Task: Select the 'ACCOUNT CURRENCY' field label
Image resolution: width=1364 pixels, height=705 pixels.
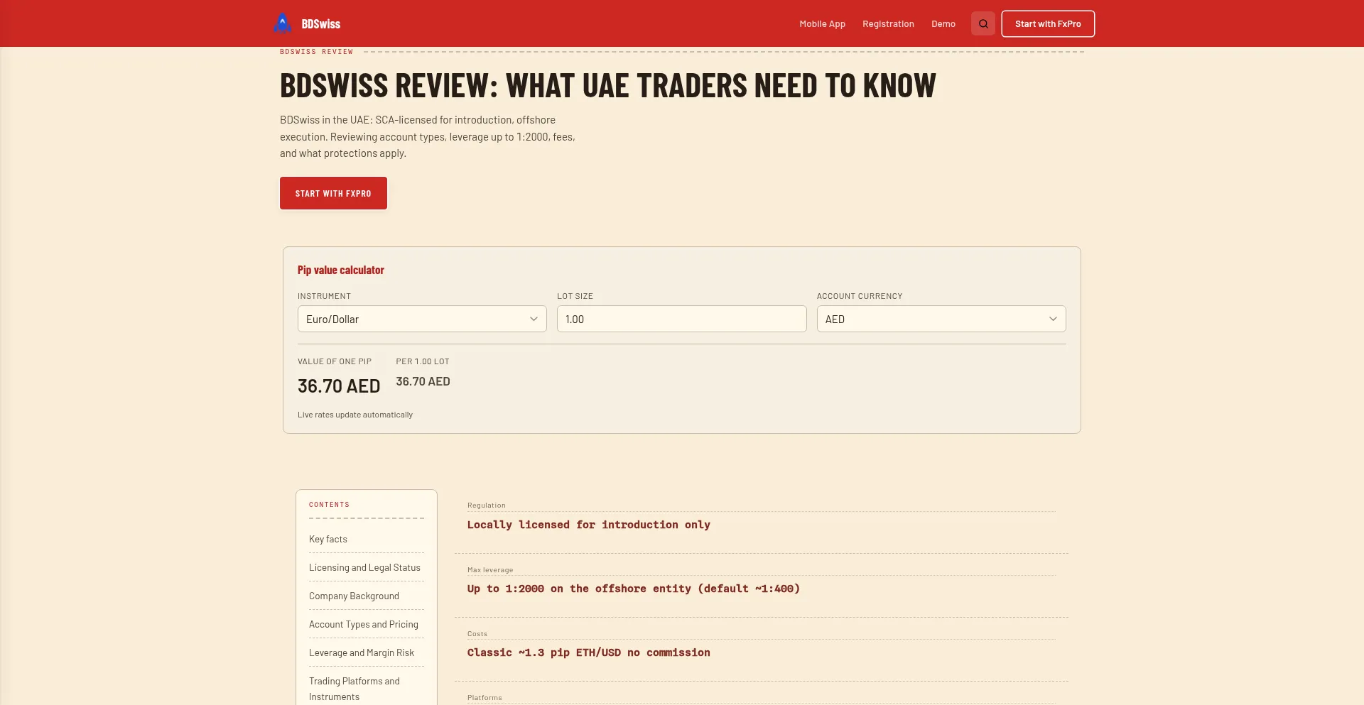Action: point(860,296)
